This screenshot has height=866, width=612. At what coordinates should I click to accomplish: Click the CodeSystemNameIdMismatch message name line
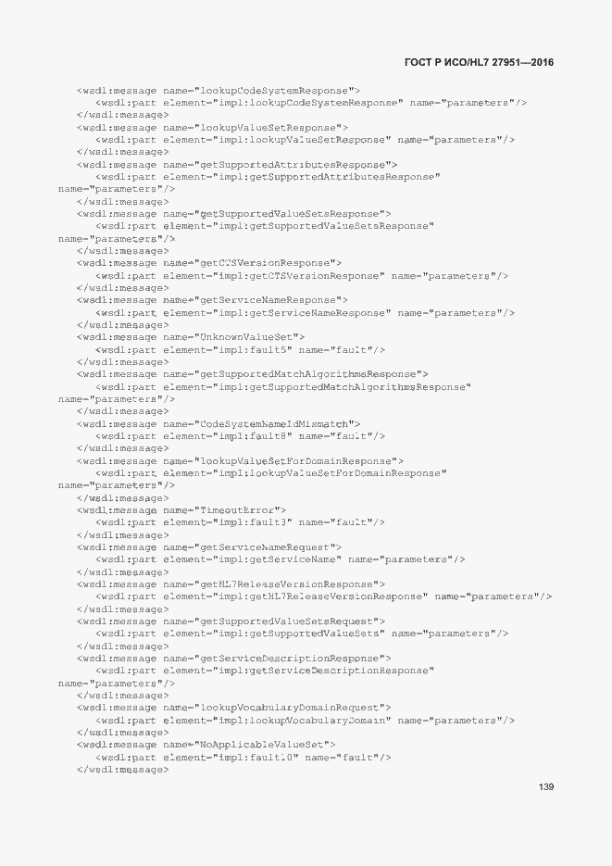(x=219, y=424)
